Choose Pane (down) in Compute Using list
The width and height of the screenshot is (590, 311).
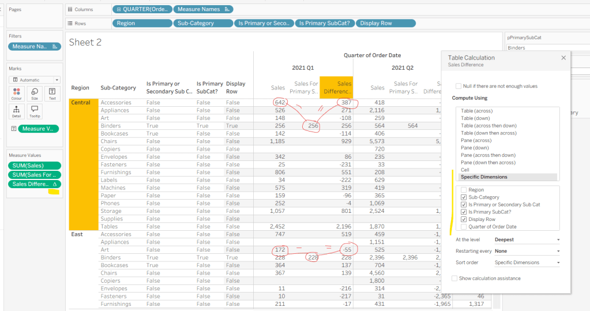(x=476, y=148)
